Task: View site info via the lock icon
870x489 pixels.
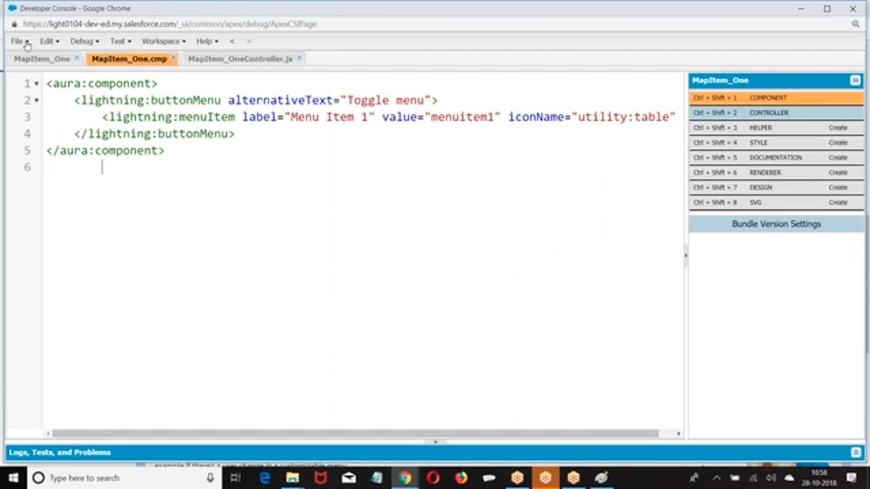Action: tap(15, 24)
